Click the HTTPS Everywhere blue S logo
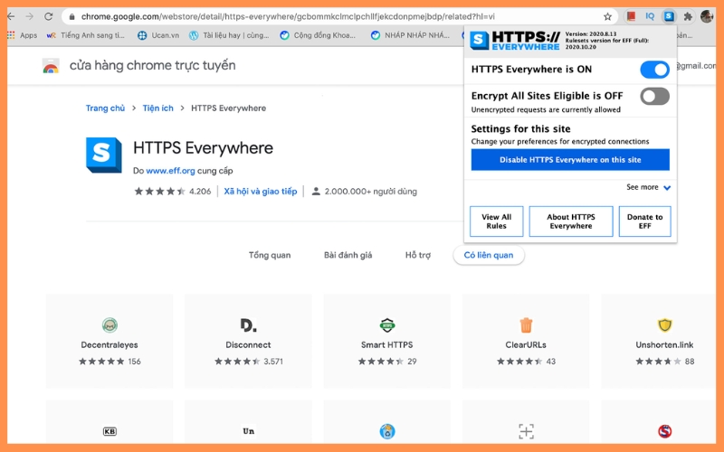The image size is (724, 452). coord(103,155)
